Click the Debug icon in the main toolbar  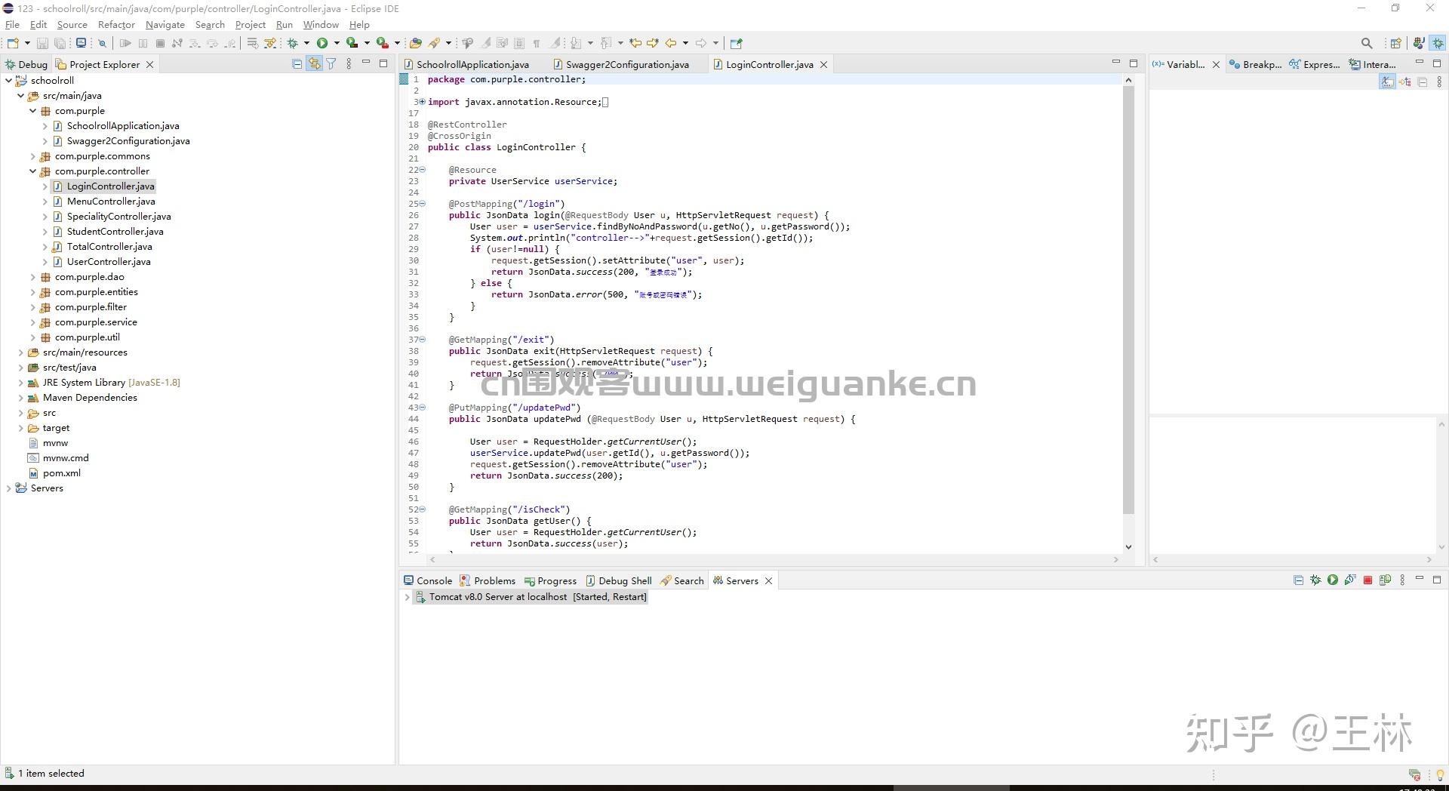(292, 43)
